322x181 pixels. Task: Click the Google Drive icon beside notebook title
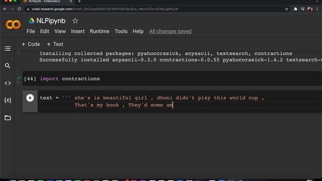pyautogui.click(x=31, y=21)
